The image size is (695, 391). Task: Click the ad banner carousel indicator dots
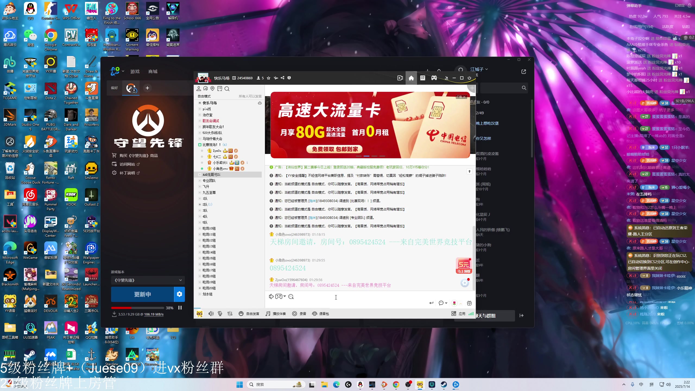point(370,156)
